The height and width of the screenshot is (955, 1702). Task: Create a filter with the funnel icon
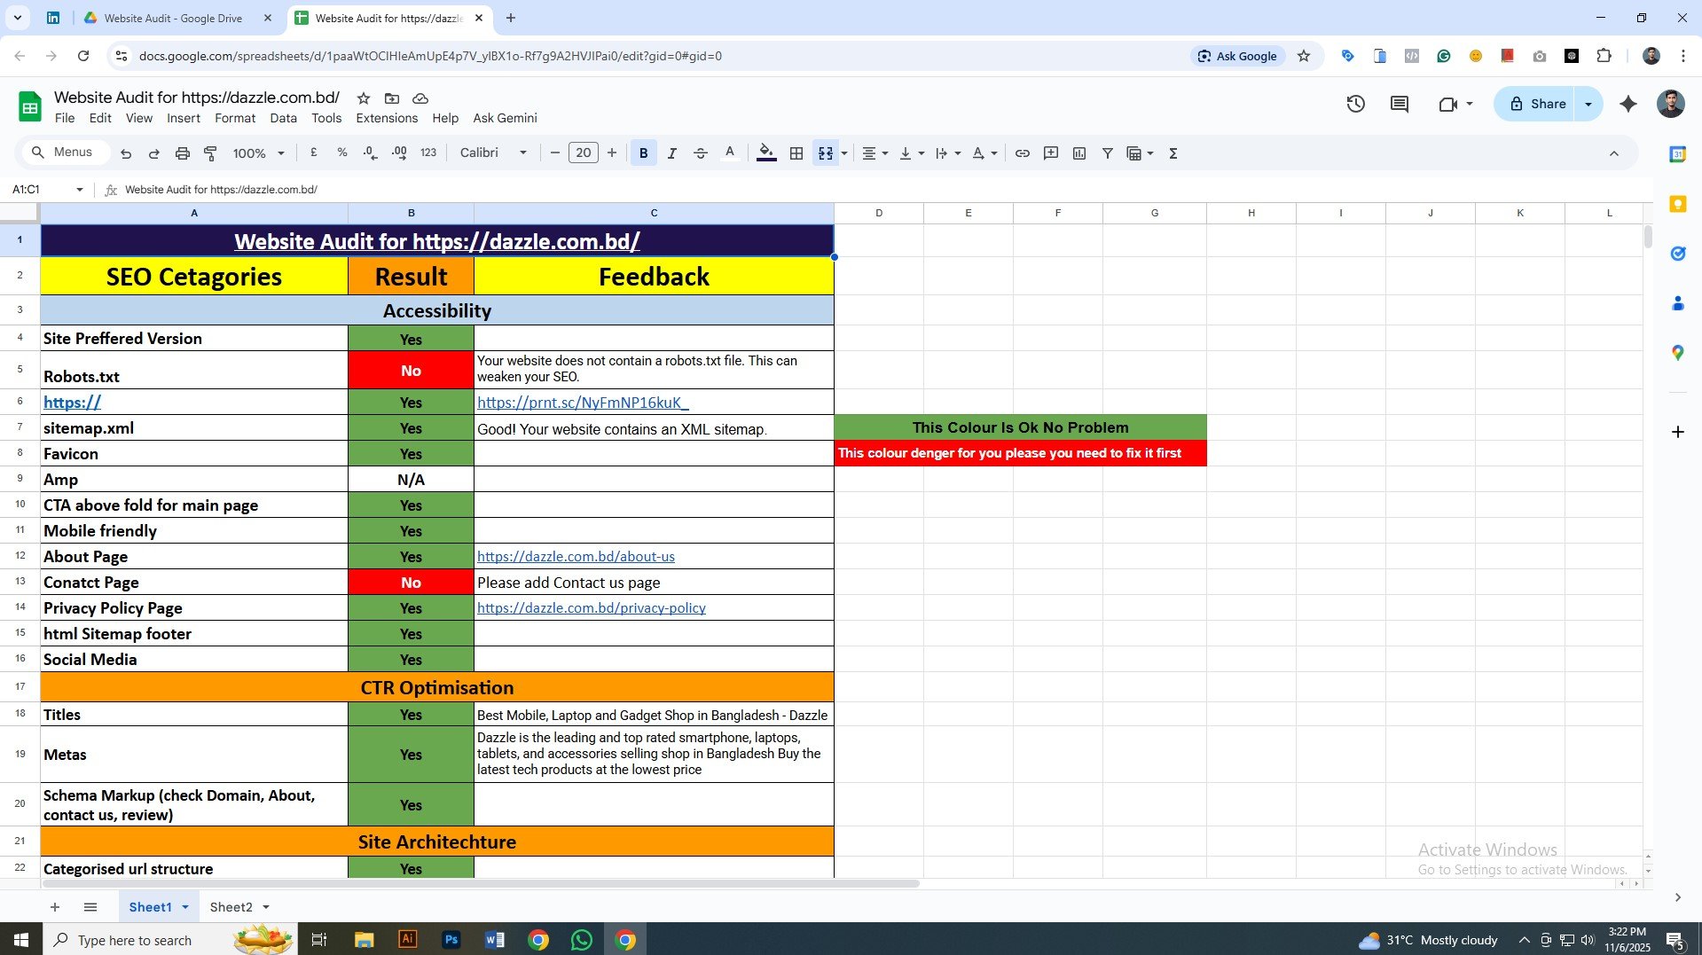click(x=1107, y=153)
